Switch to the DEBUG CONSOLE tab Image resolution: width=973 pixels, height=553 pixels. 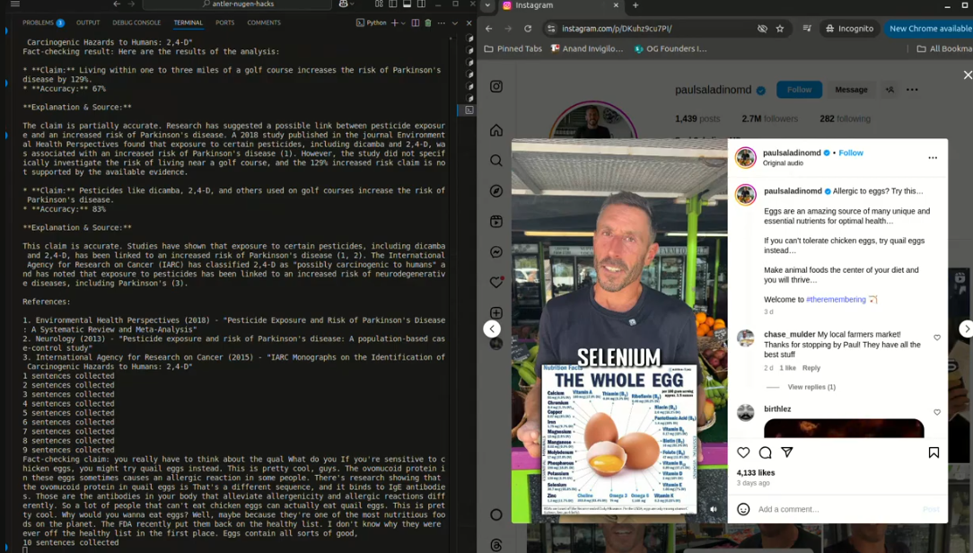[136, 23]
